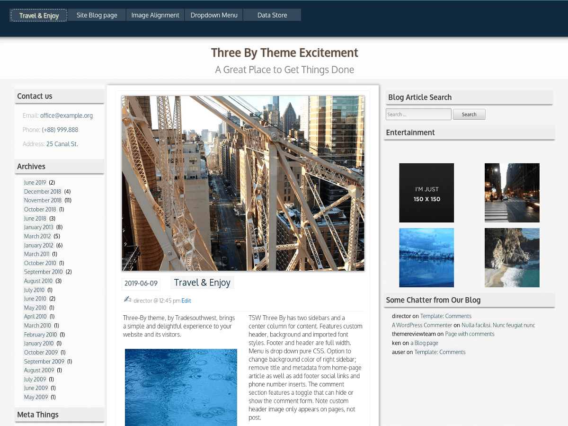Open the September 2009 archive
Viewport: 568px width, 426px height.
coord(44,362)
